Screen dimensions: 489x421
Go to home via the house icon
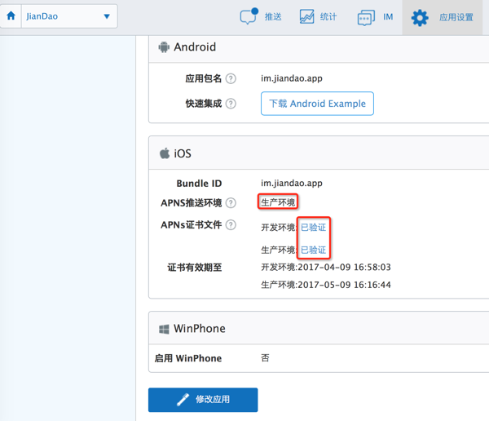click(x=11, y=16)
